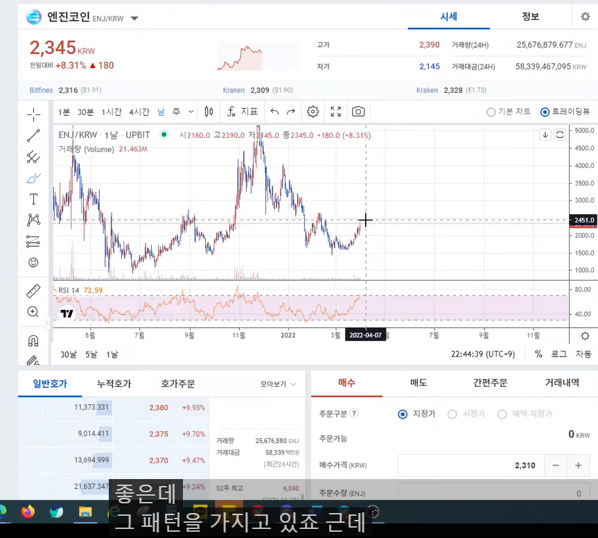Image resolution: width=598 pixels, height=538 pixels.
Task: Pick the brush drawing tool
Action: (33, 178)
